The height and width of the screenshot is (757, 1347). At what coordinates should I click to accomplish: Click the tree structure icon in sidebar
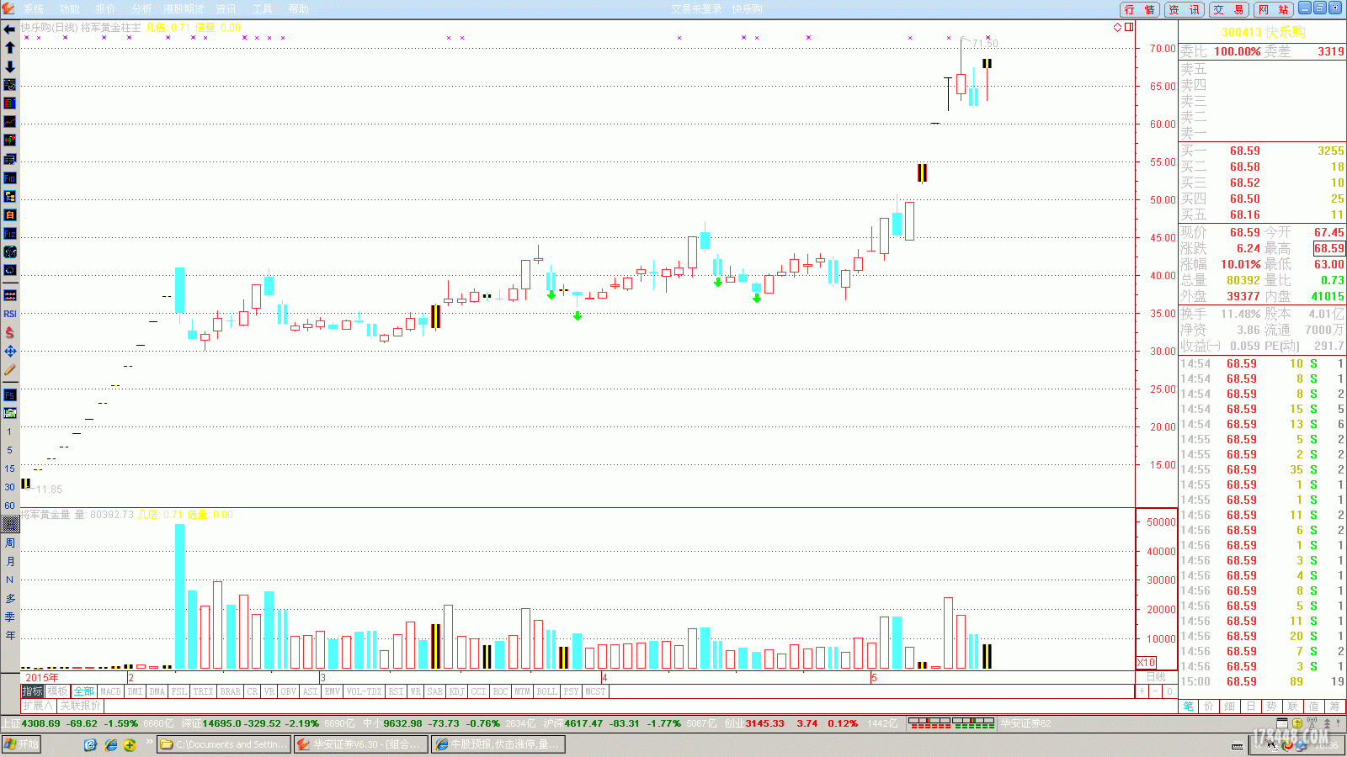[x=9, y=196]
